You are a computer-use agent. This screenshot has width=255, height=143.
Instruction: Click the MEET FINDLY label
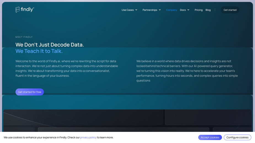(24, 37)
